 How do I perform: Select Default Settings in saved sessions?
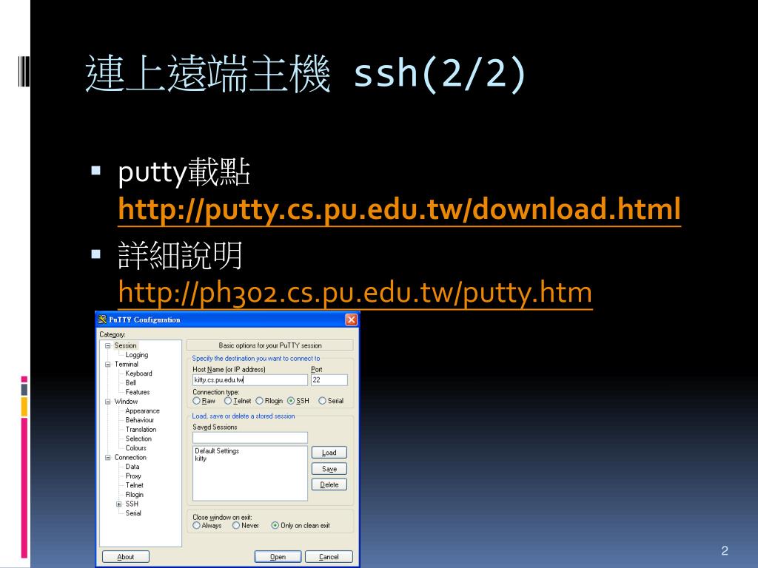point(217,450)
